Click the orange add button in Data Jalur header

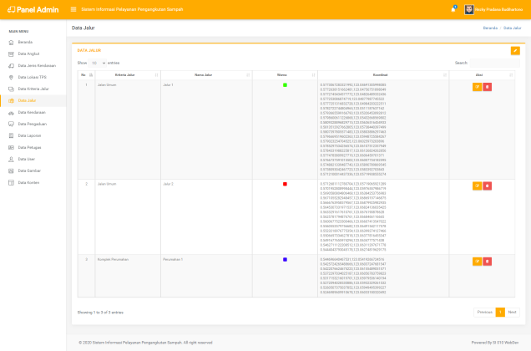(x=515, y=50)
